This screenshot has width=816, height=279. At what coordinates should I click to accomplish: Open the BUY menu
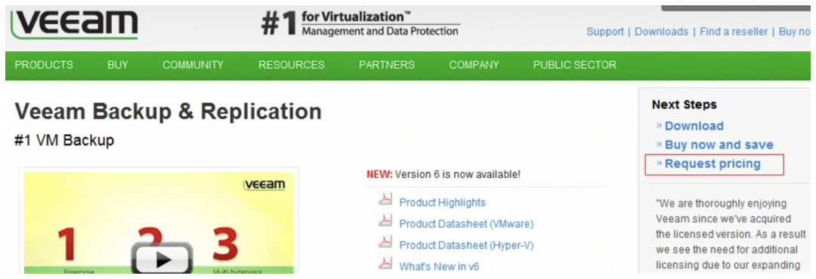click(x=118, y=65)
